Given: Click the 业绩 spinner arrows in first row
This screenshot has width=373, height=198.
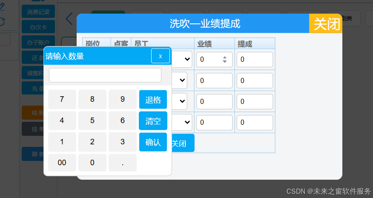Looking at the screenshot, I should (x=224, y=59).
